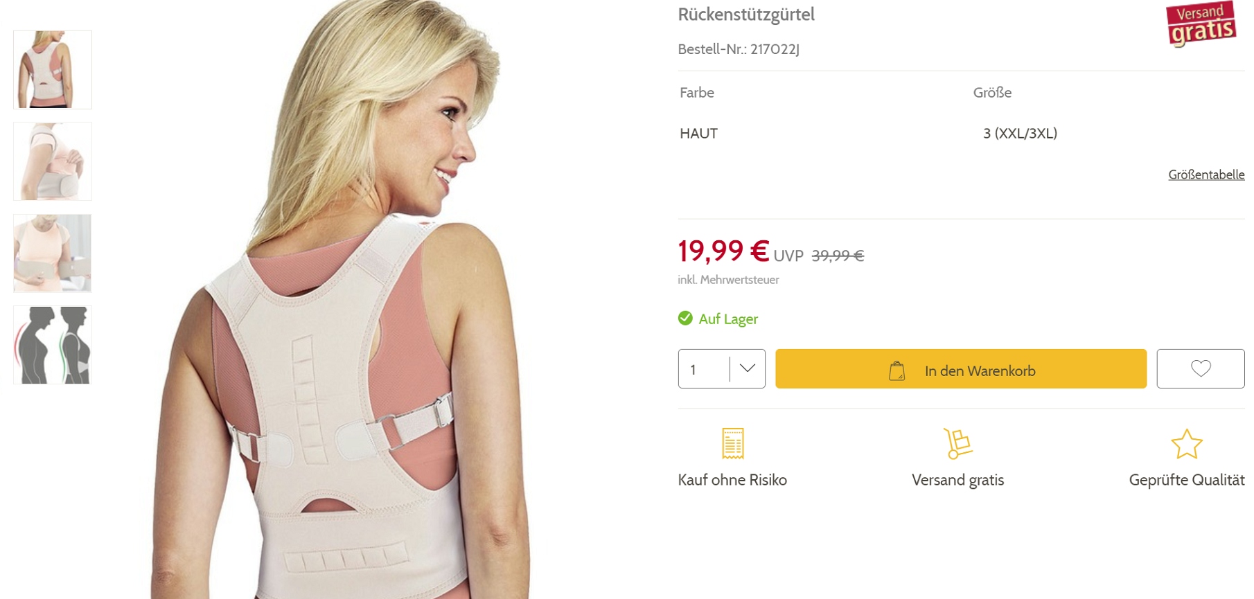This screenshot has width=1254, height=599.
Task: Add item with In den Warenkorb
Action: tap(980, 370)
